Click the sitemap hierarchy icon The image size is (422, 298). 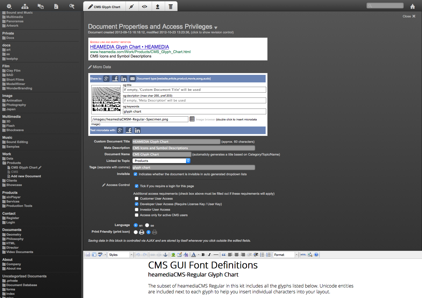click(25, 6)
